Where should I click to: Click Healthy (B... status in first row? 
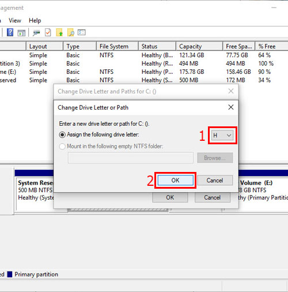tap(157, 55)
